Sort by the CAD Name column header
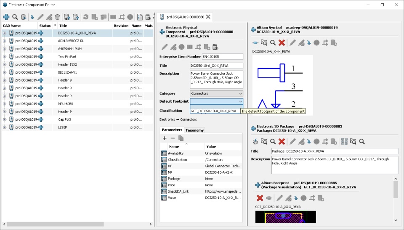The image size is (404, 230). [20, 26]
